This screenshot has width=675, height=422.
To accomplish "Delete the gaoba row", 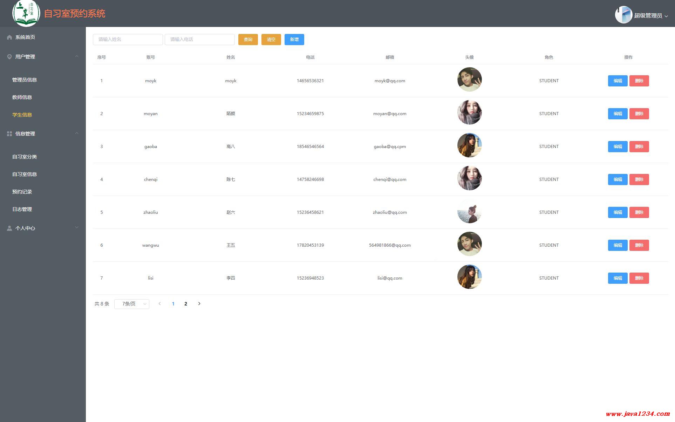I will [x=639, y=147].
